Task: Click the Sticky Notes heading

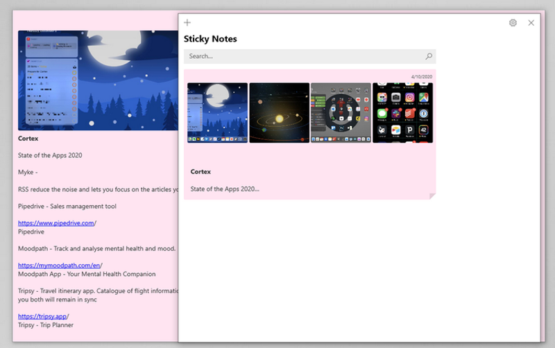Action: point(210,39)
